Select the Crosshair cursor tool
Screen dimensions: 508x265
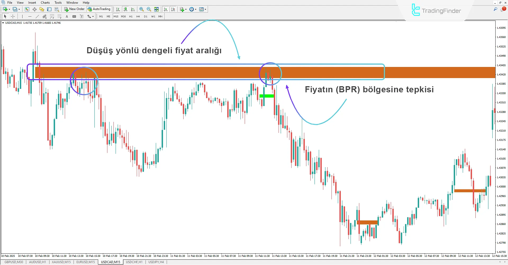point(13,16)
